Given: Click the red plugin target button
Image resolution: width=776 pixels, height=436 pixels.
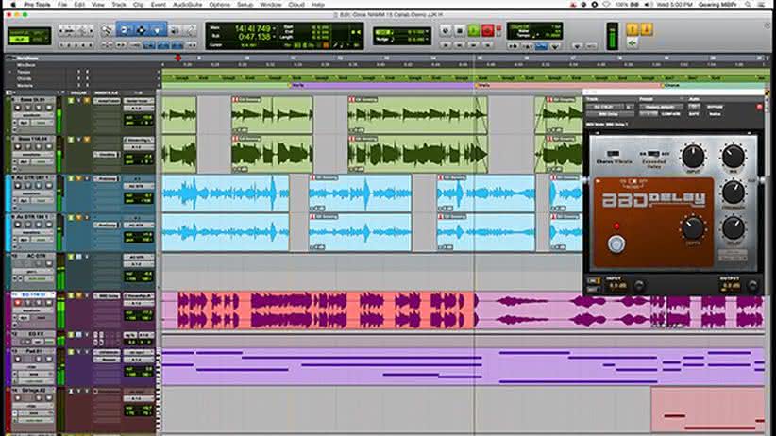Looking at the screenshot, I should point(759,107).
